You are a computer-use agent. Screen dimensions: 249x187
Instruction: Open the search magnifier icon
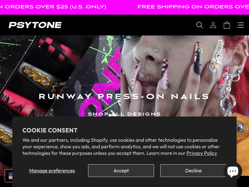(200, 25)
